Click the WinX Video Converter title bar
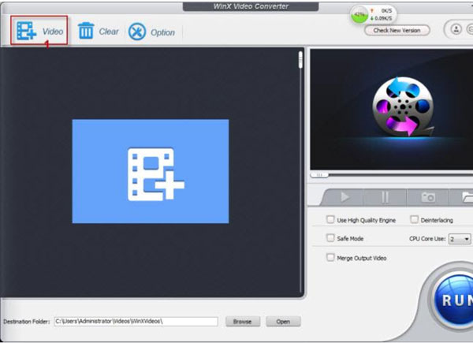473x343 pixels. coord(251,6)
